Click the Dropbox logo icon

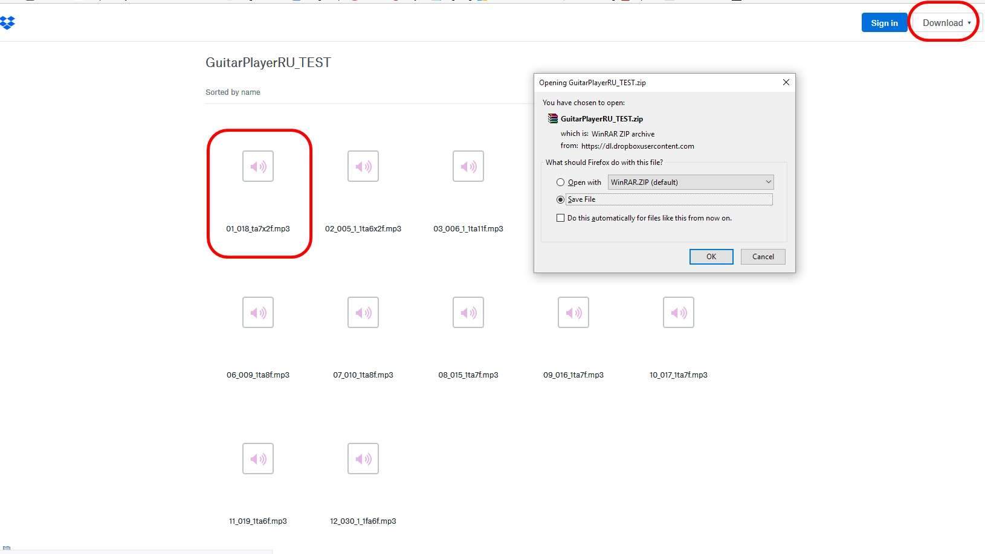[x=7, y=23]
